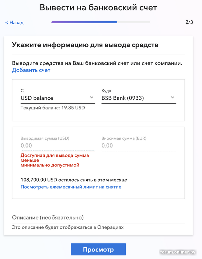Click the Это описание будет отображаться hint text
Image resolution: width=202 pixels, height=259 pixels.
[68, 228]
